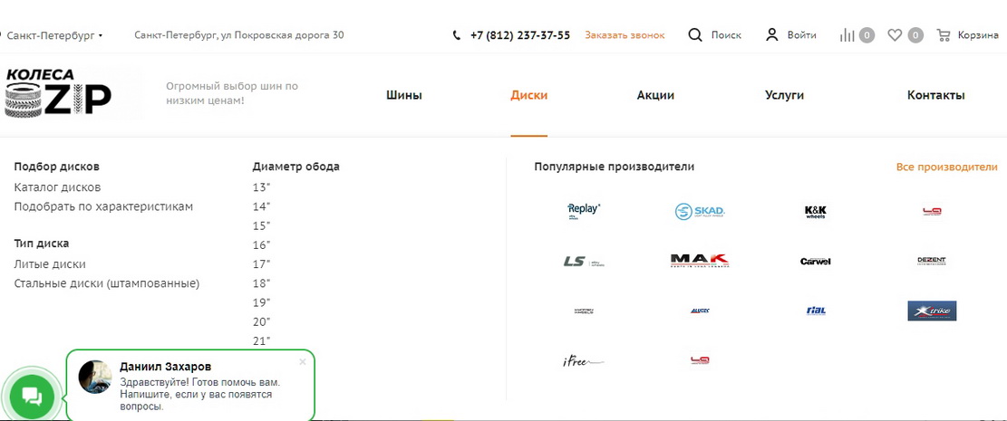This screenshot has height=421, width=1007.
Task: Select the 17" rim diameter
Action: click(261, 264)
